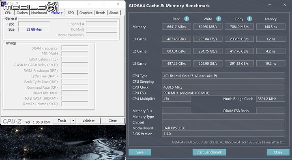This screenshot has width=292, height=160.
Task: Minimize the CPU-Z window
Action: tap(89, 4)
